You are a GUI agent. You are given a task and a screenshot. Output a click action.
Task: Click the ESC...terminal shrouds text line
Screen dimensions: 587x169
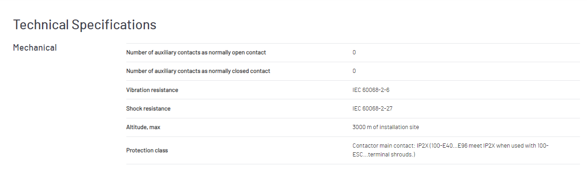coord(384,155)
